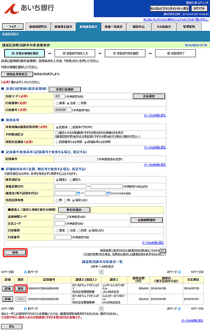Click the 支店選択 button

click(x=149, y=96)
